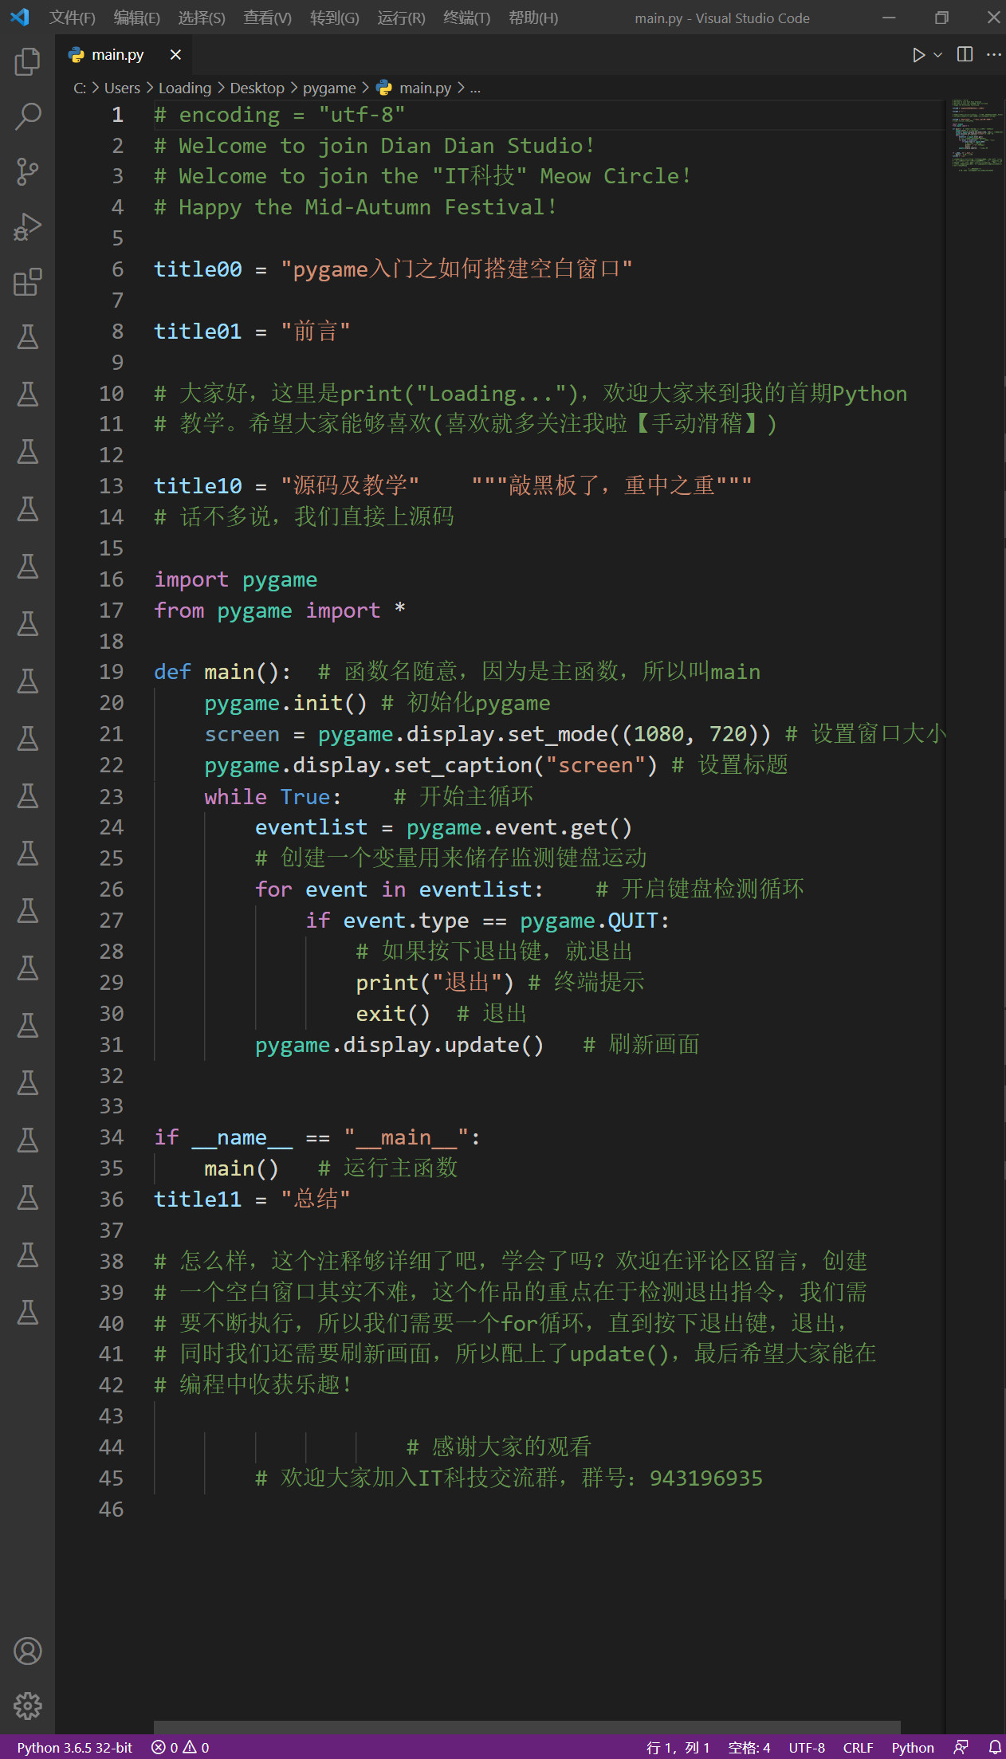
Task: Open the C: breadcrumb root
Action: click(80, 88)
